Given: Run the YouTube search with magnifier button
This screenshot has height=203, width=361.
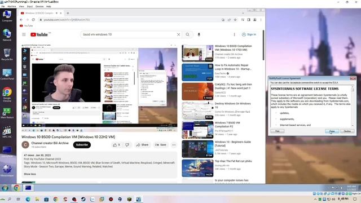Looking at the screenshot, I should [187, 34].
